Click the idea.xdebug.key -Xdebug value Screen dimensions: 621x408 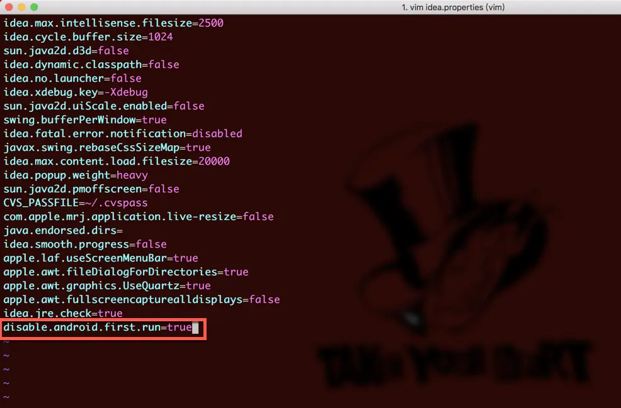[125, 92]
